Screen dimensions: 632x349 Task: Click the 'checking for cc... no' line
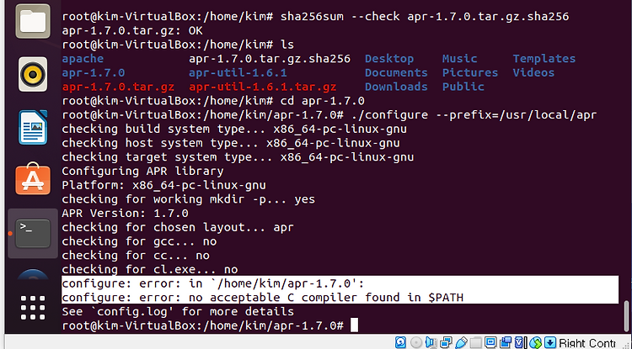coord(136,256)
